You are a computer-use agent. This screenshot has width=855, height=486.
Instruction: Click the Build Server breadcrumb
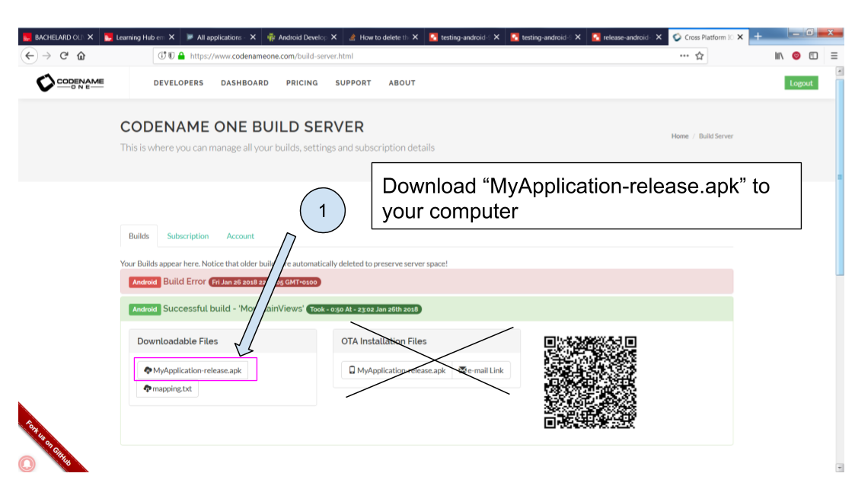[716, 136]
